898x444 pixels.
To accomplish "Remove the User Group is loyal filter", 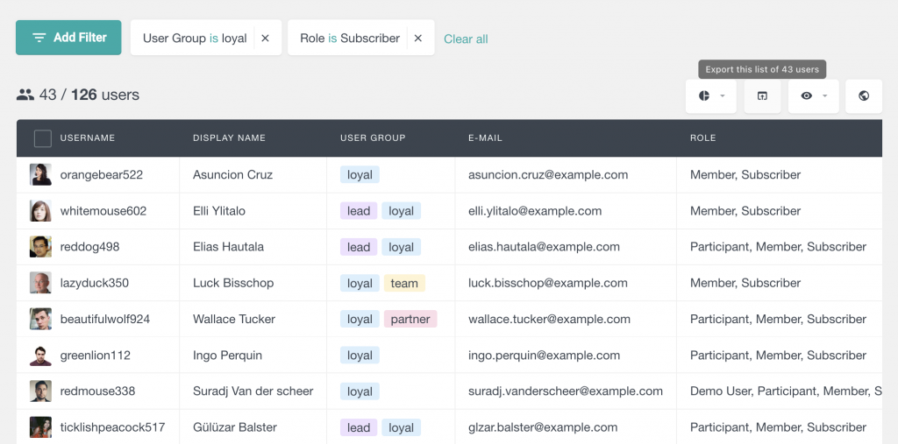I will click(265, 39).
